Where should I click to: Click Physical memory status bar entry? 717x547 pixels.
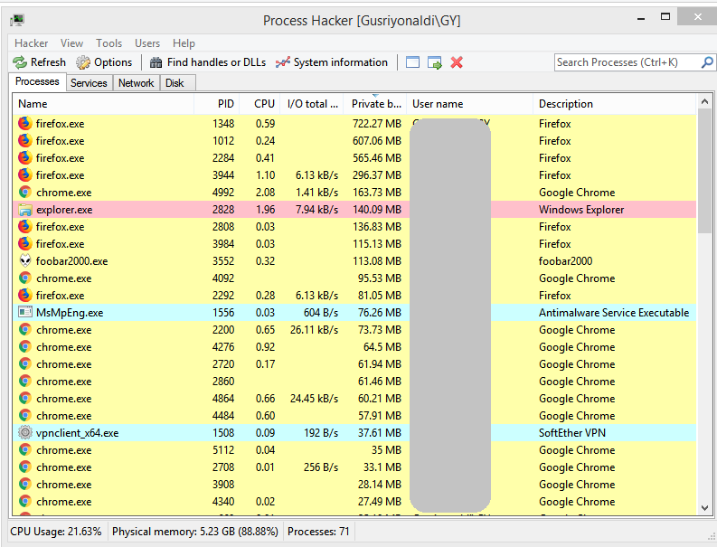point(195,532)
